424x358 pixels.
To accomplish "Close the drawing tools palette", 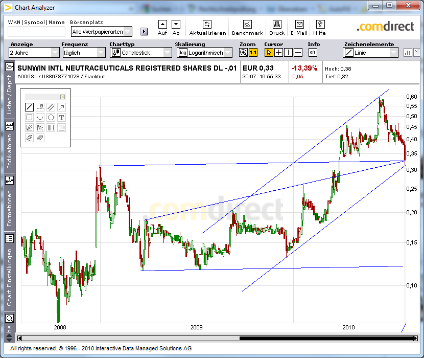I will point(62,97).
